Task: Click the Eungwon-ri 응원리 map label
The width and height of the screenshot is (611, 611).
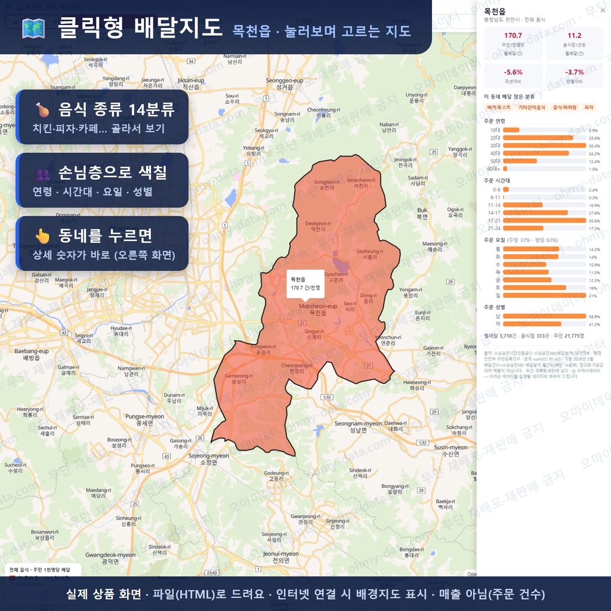Action: [x=263, y=349]
